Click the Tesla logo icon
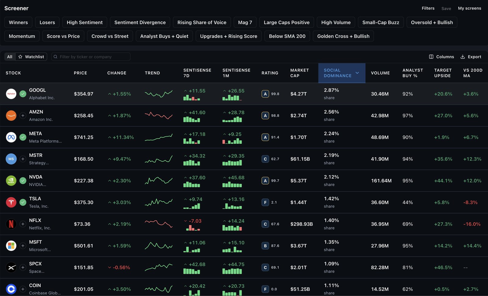The width and height of the screenshot is (488, 296). [11, 202]
